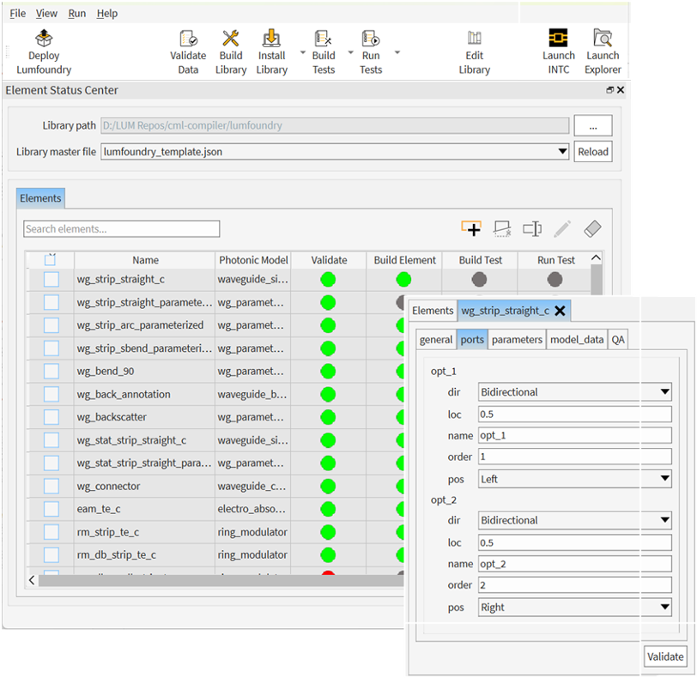Click the Install Library icon
The image size is (697, 678).
(x=271, y=39)
